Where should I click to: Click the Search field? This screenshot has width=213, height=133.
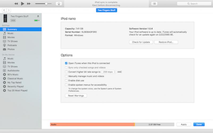(x=194, y=4)
